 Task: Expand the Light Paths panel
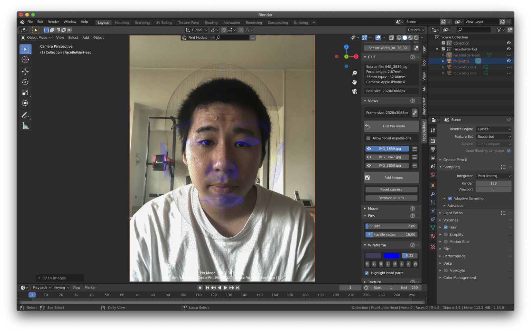coord(453,213)
